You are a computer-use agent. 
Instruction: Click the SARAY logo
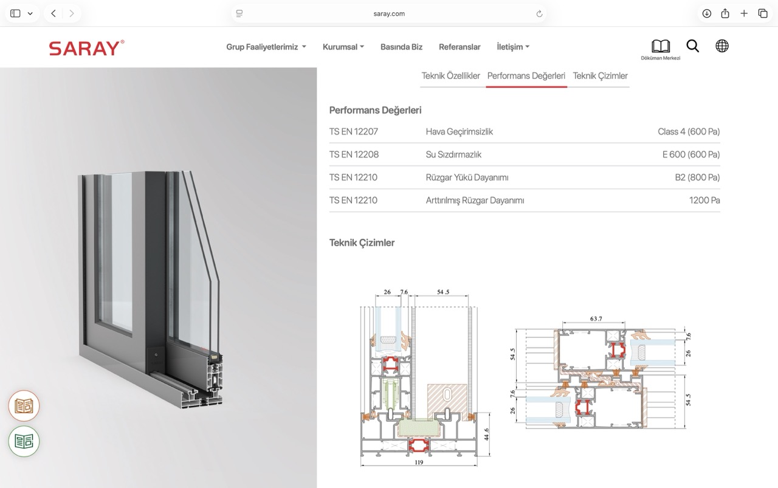tap(86, 48)
